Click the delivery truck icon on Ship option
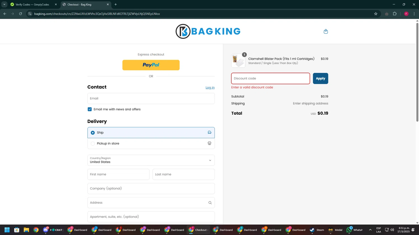The width and height of the screenshot is (419, 235). pyautogui.click(x=209, y=133)
